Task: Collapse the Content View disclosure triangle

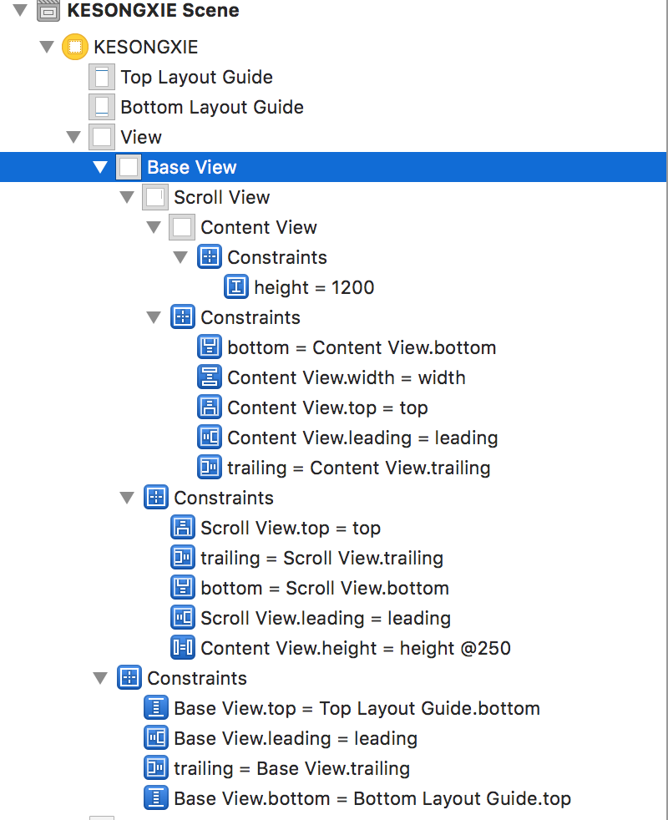Action: coord(154,227)
